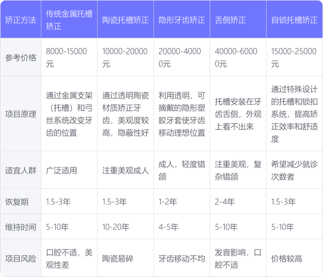Select the 通过金属支架（托槽）和弓丝 cell
The height and width of the screenshot is (277, 323).
[x=69, y=114]
